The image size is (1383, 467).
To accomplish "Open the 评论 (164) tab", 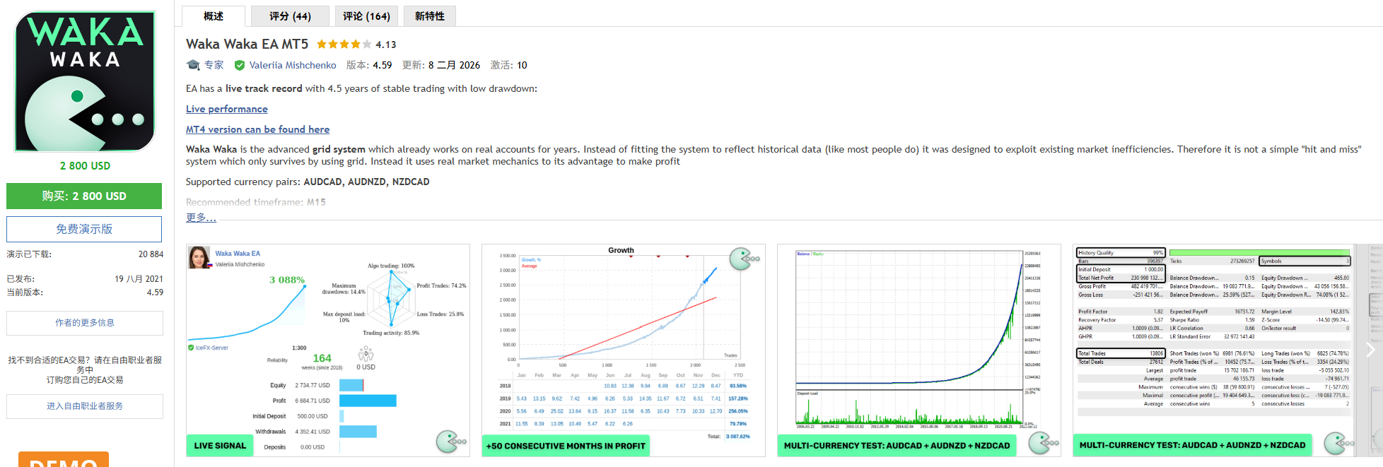I will click(x=366, y=16).
